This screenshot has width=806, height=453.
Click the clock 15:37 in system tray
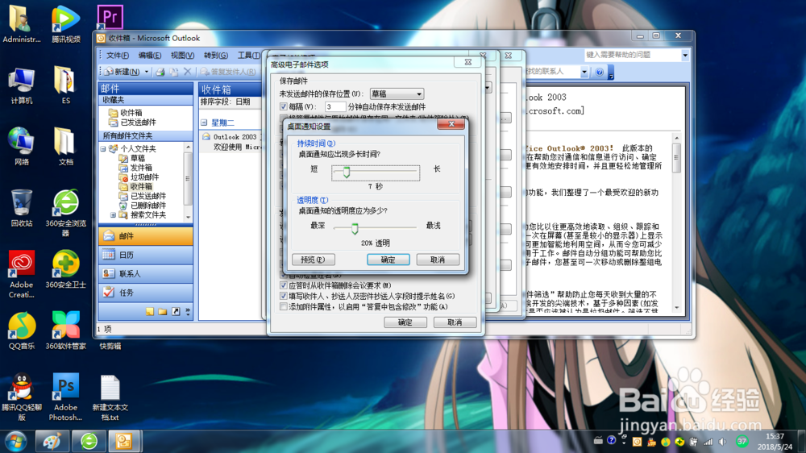[775, 437]
